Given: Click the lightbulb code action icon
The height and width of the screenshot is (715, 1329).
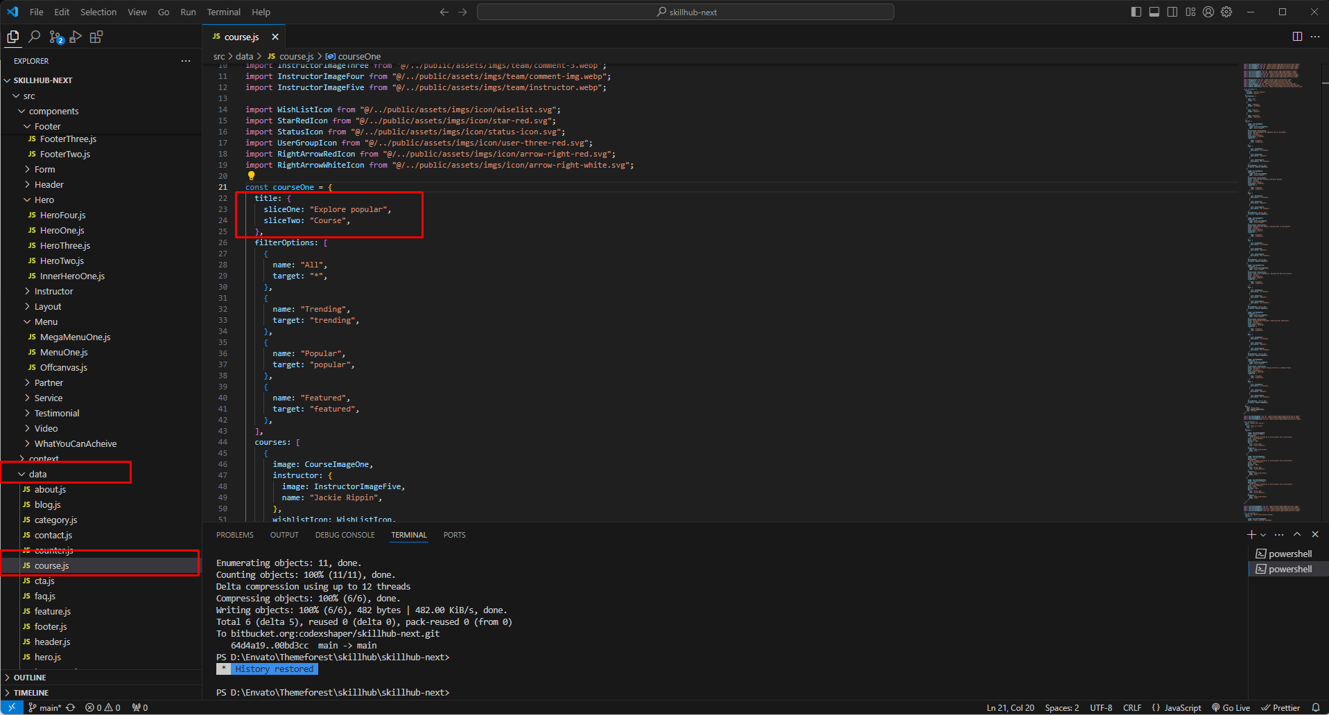Looking at the screenshot, I should 252,176.
